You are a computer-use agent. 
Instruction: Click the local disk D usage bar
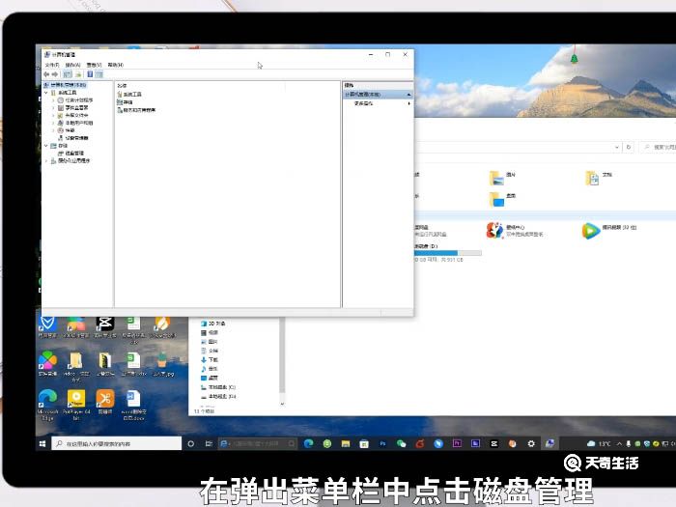click(x=436, y=252)
